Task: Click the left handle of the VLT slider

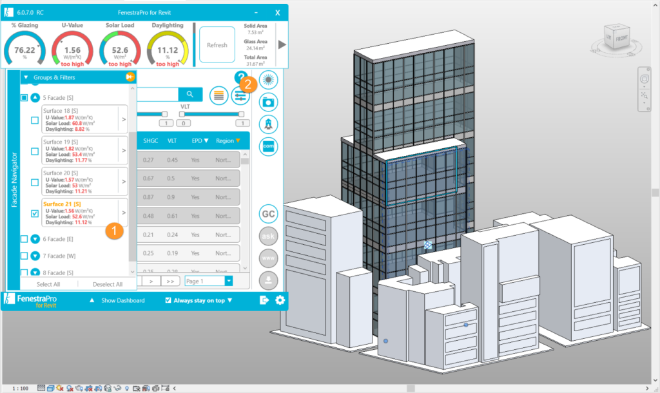Action: tap(182, 115)
